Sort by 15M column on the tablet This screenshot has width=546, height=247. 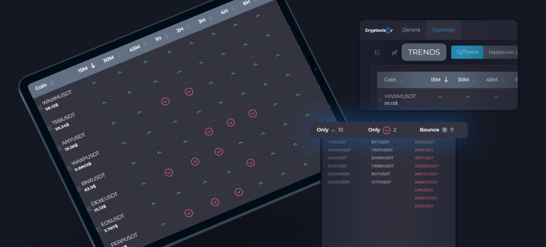tap(86, 68)
